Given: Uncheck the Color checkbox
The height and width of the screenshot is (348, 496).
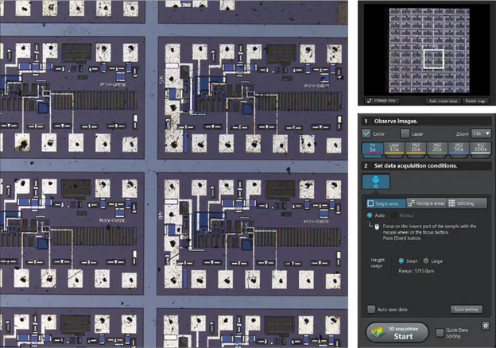Looking at the screenshot, I should click(367, 133).
